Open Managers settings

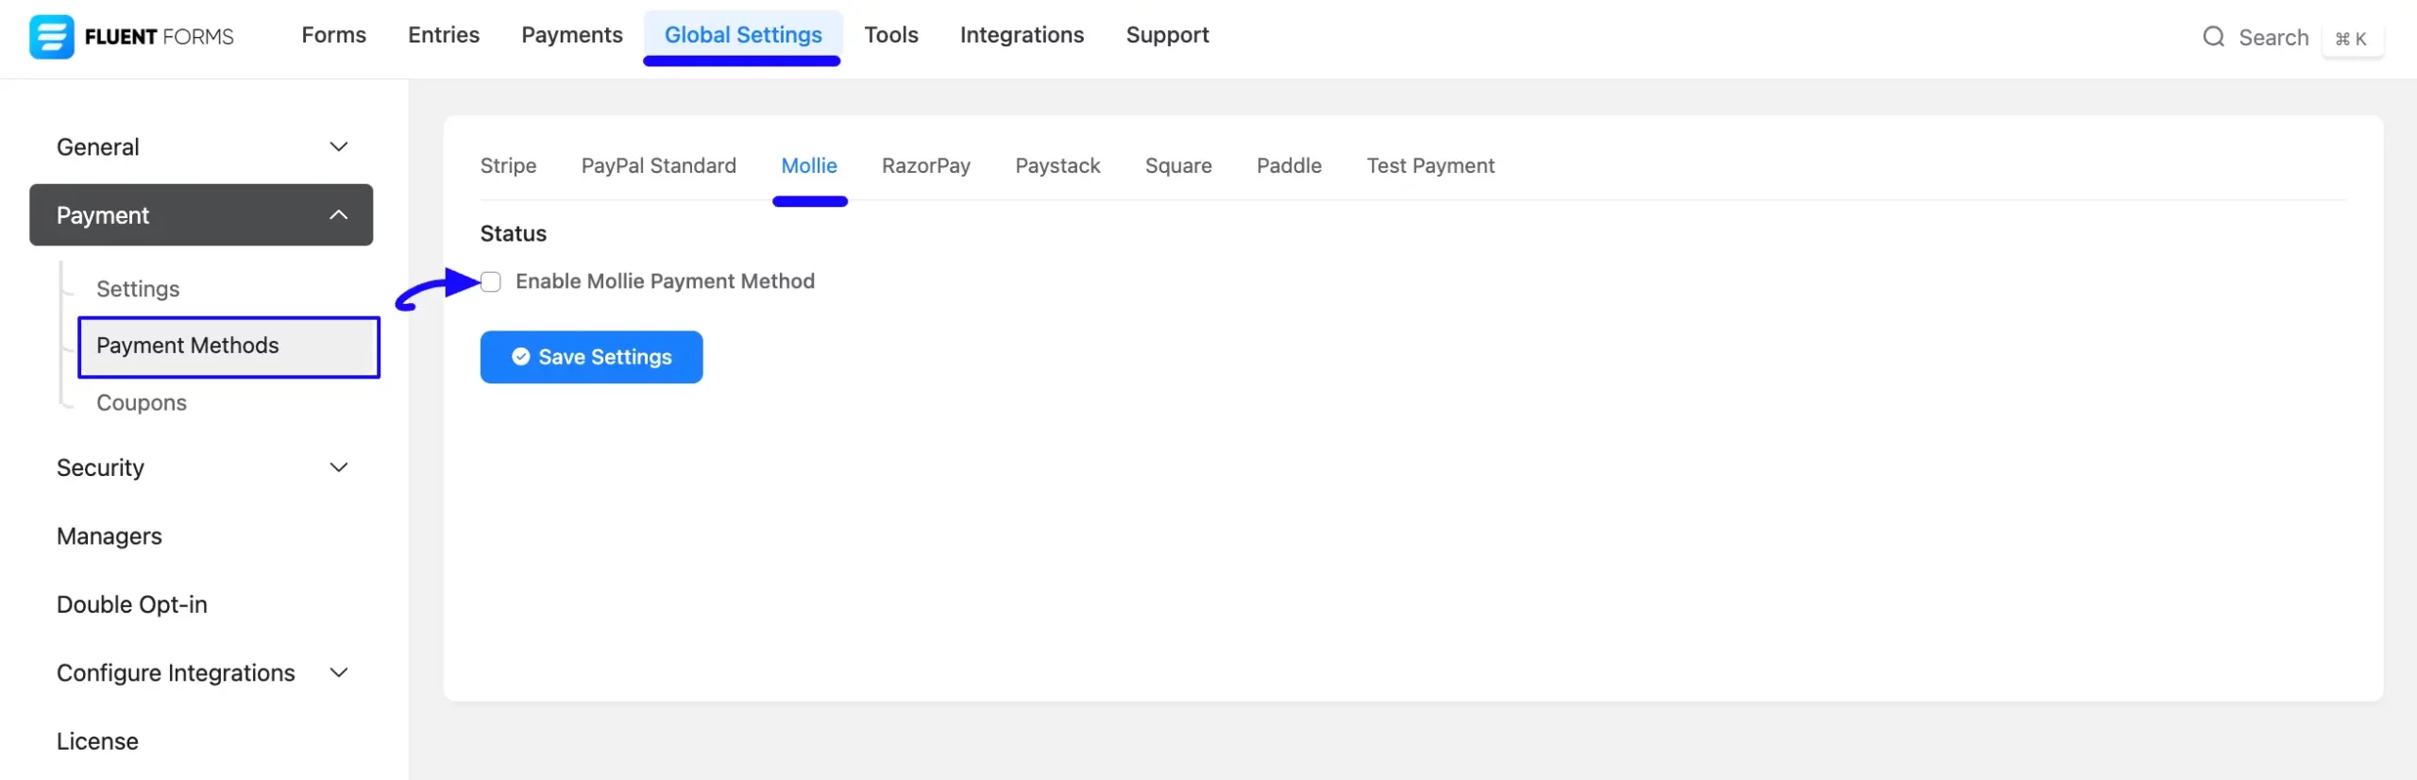pos(110,536)
